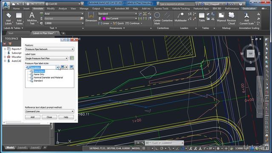Select the Dimension tool
272x153 pixels.
pyautogui.click(x=91, y=17)
